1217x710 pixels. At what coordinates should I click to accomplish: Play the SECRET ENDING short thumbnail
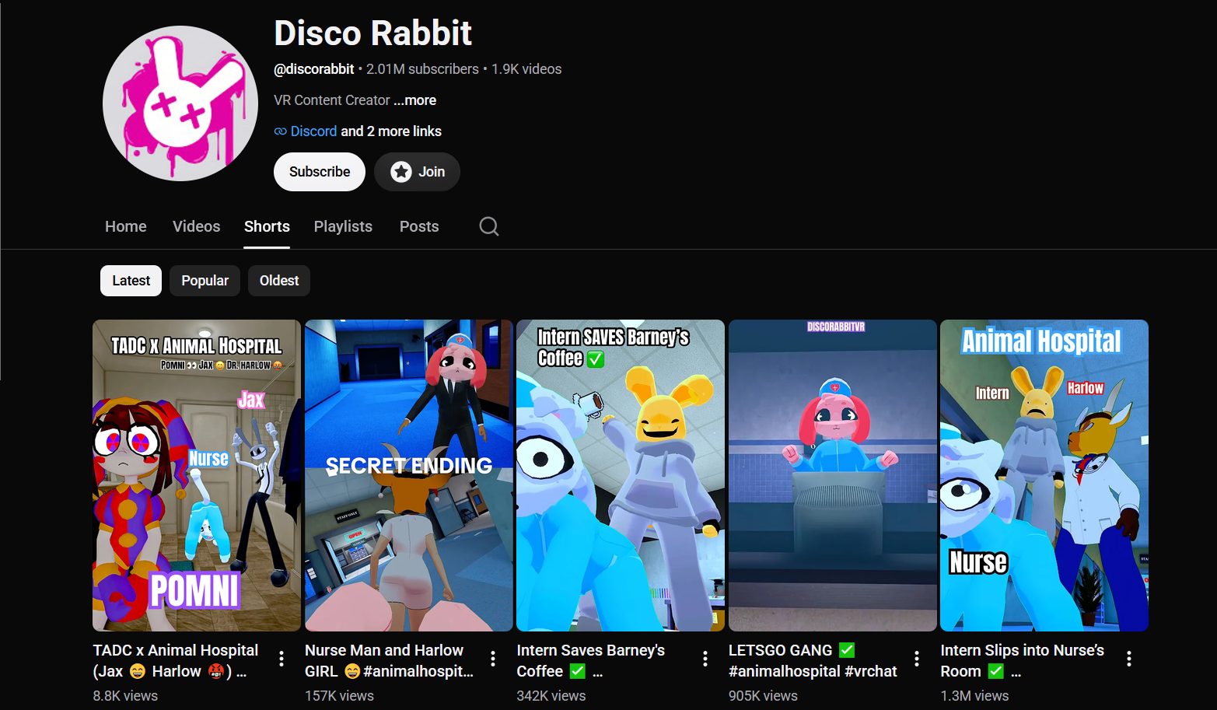[x=409, y=475]
